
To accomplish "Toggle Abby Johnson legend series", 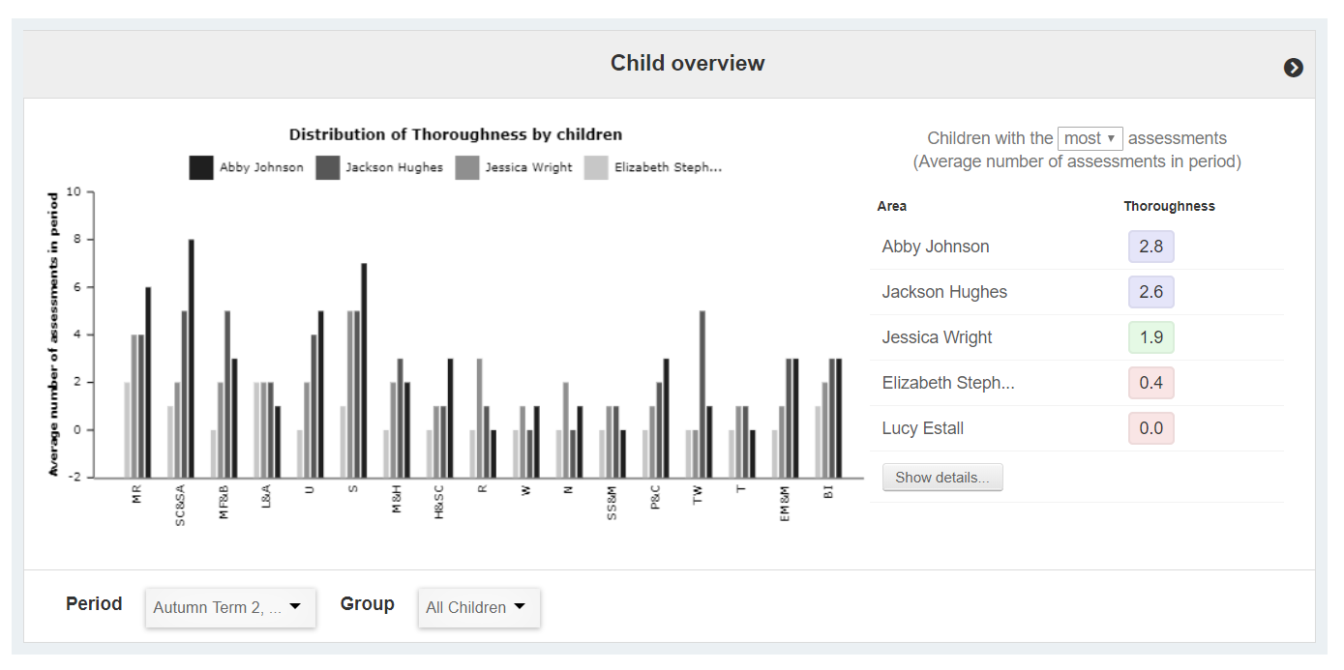I will point(247,167).
